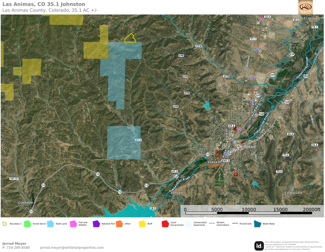Screen dimensions: 325x252
Task: Click the Jansen town label
Action: point(177,193)
